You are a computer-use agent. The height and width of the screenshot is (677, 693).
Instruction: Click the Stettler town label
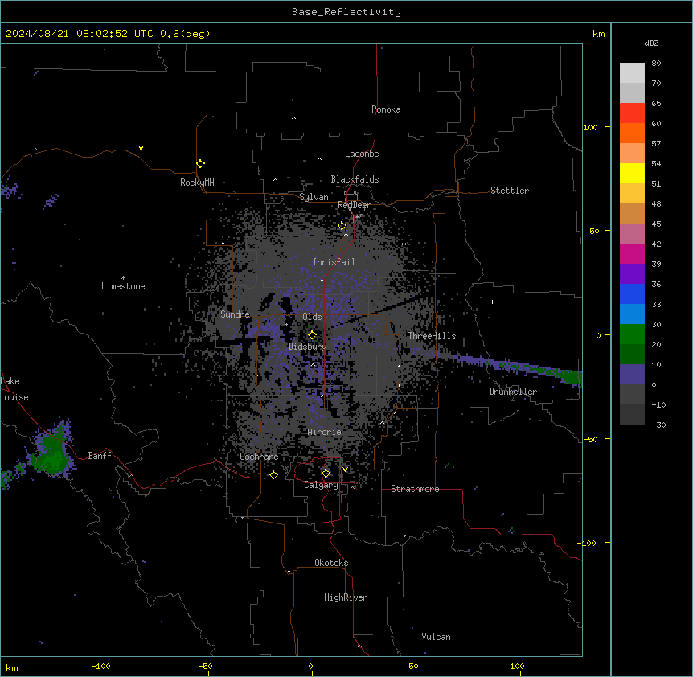click(510, 191)
